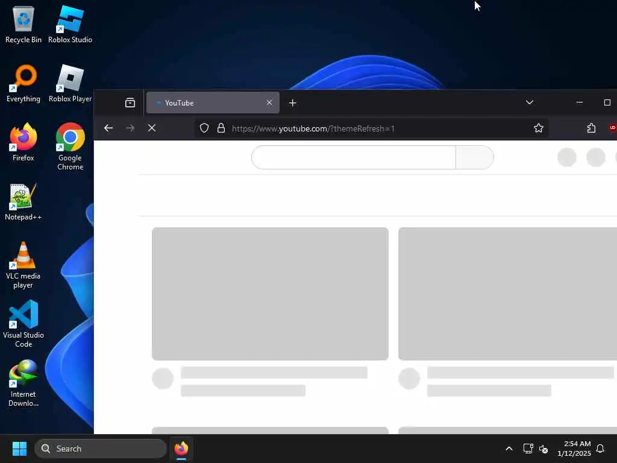The image size is (617, 463).
Task: Open clock showing 2:54 AM
Action: pyautogui.click(x=574, y=449)
